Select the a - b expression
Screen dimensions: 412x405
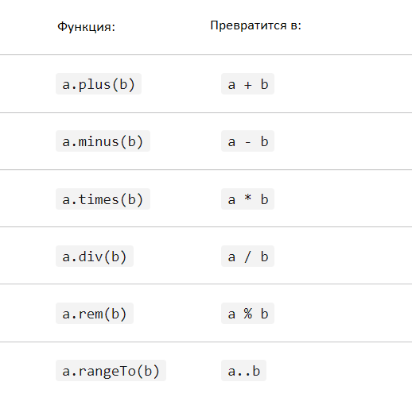(247, 141)
